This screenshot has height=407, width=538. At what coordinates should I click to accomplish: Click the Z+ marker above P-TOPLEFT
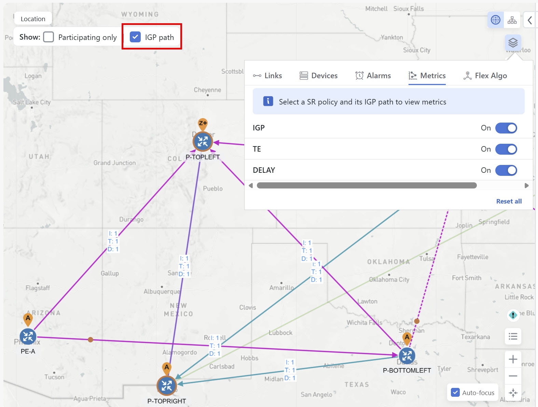click(203, 124)
